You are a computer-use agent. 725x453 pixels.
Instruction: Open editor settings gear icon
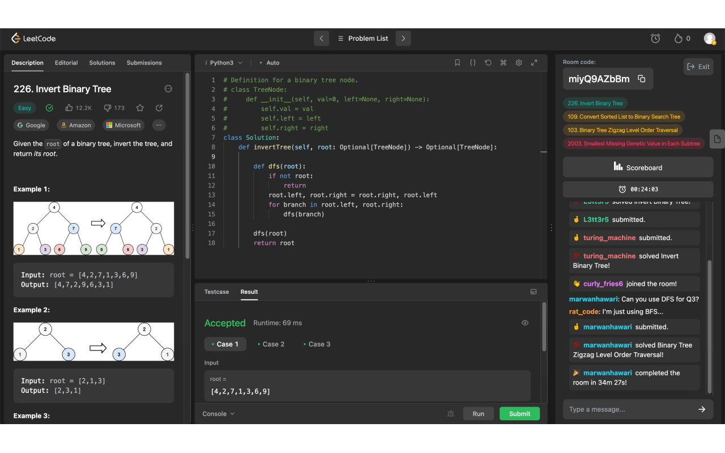pyautogui.click(x=518, y=63)
